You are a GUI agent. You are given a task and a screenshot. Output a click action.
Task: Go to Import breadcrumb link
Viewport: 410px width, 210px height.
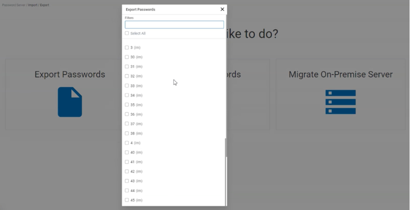pos(33,5)
